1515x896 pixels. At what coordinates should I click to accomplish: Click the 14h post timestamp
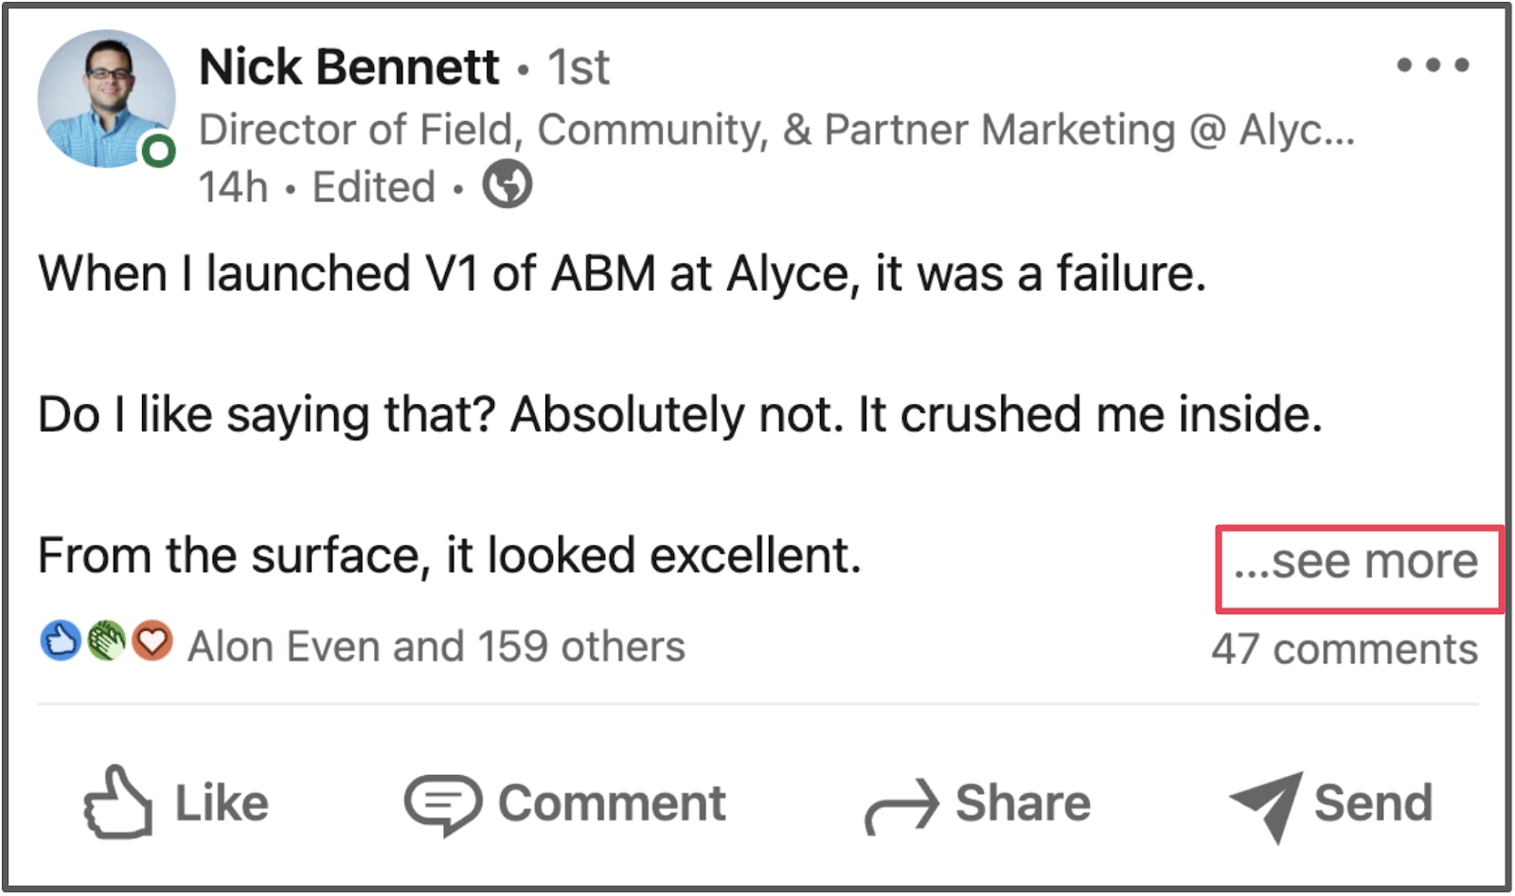pos(233,187)
